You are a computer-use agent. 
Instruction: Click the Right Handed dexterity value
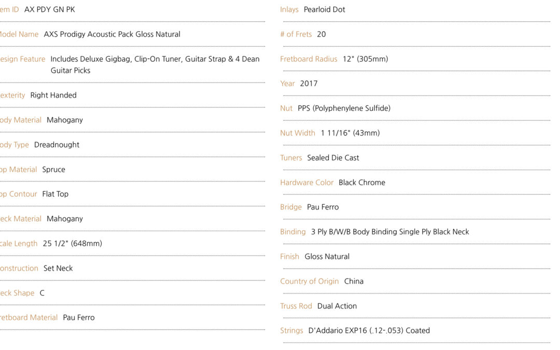[x=53, y=95]
